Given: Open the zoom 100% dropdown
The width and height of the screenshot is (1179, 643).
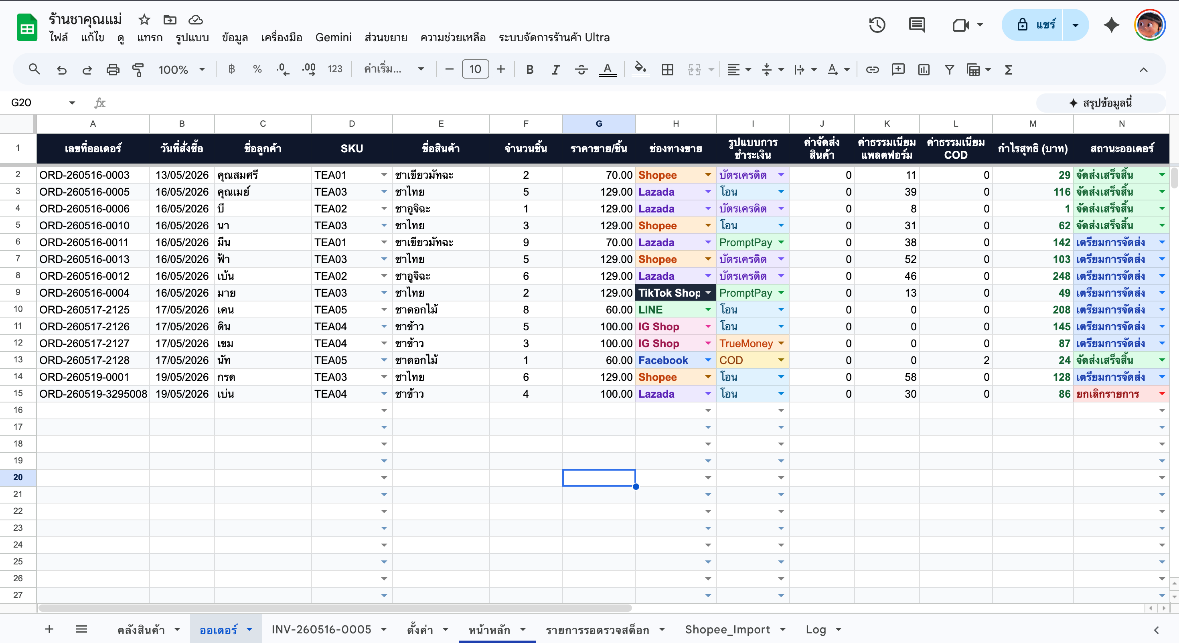Looking at the screenshot, I should click(x=181, y=70).
